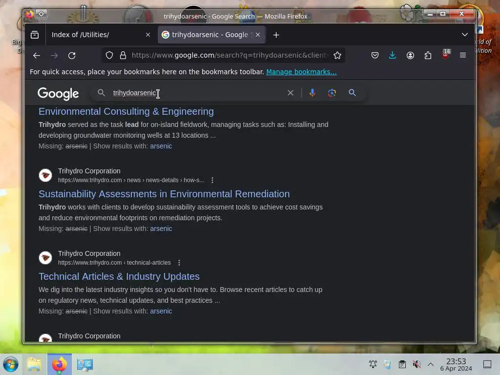Open Firefox account icon
Image resolution: width=500 pixels, height=375 pixels.
(x=410, y=56)
